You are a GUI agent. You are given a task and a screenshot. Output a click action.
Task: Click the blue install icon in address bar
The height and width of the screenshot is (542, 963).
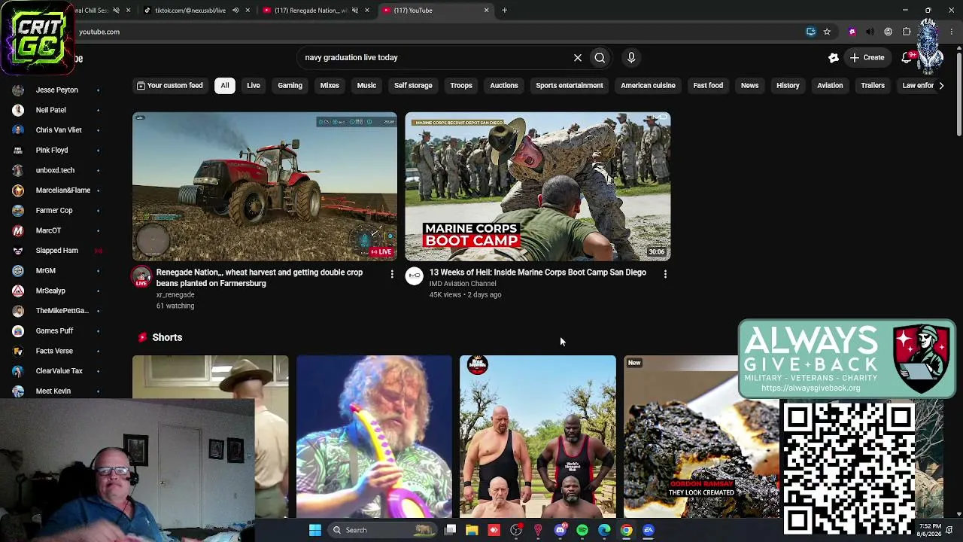click(811, 32)
